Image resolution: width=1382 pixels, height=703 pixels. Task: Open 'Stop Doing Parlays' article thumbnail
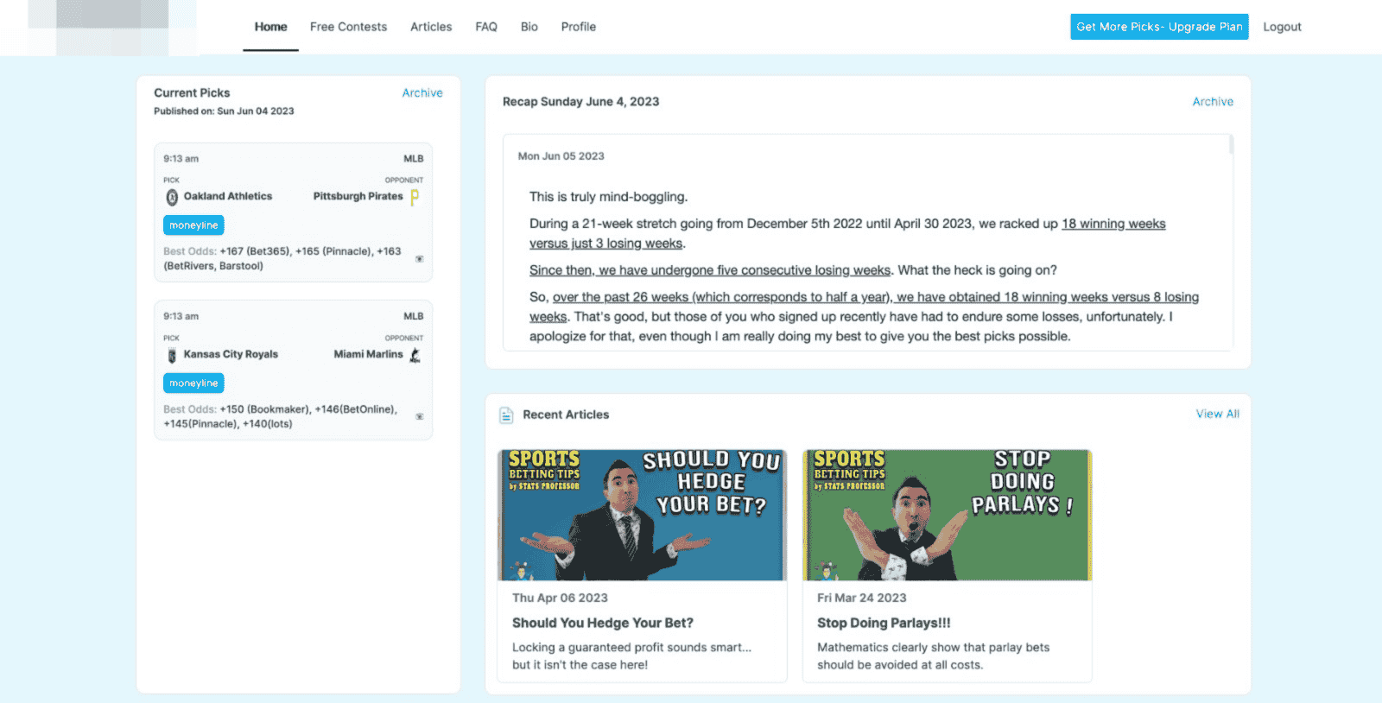tap(947, 515)
